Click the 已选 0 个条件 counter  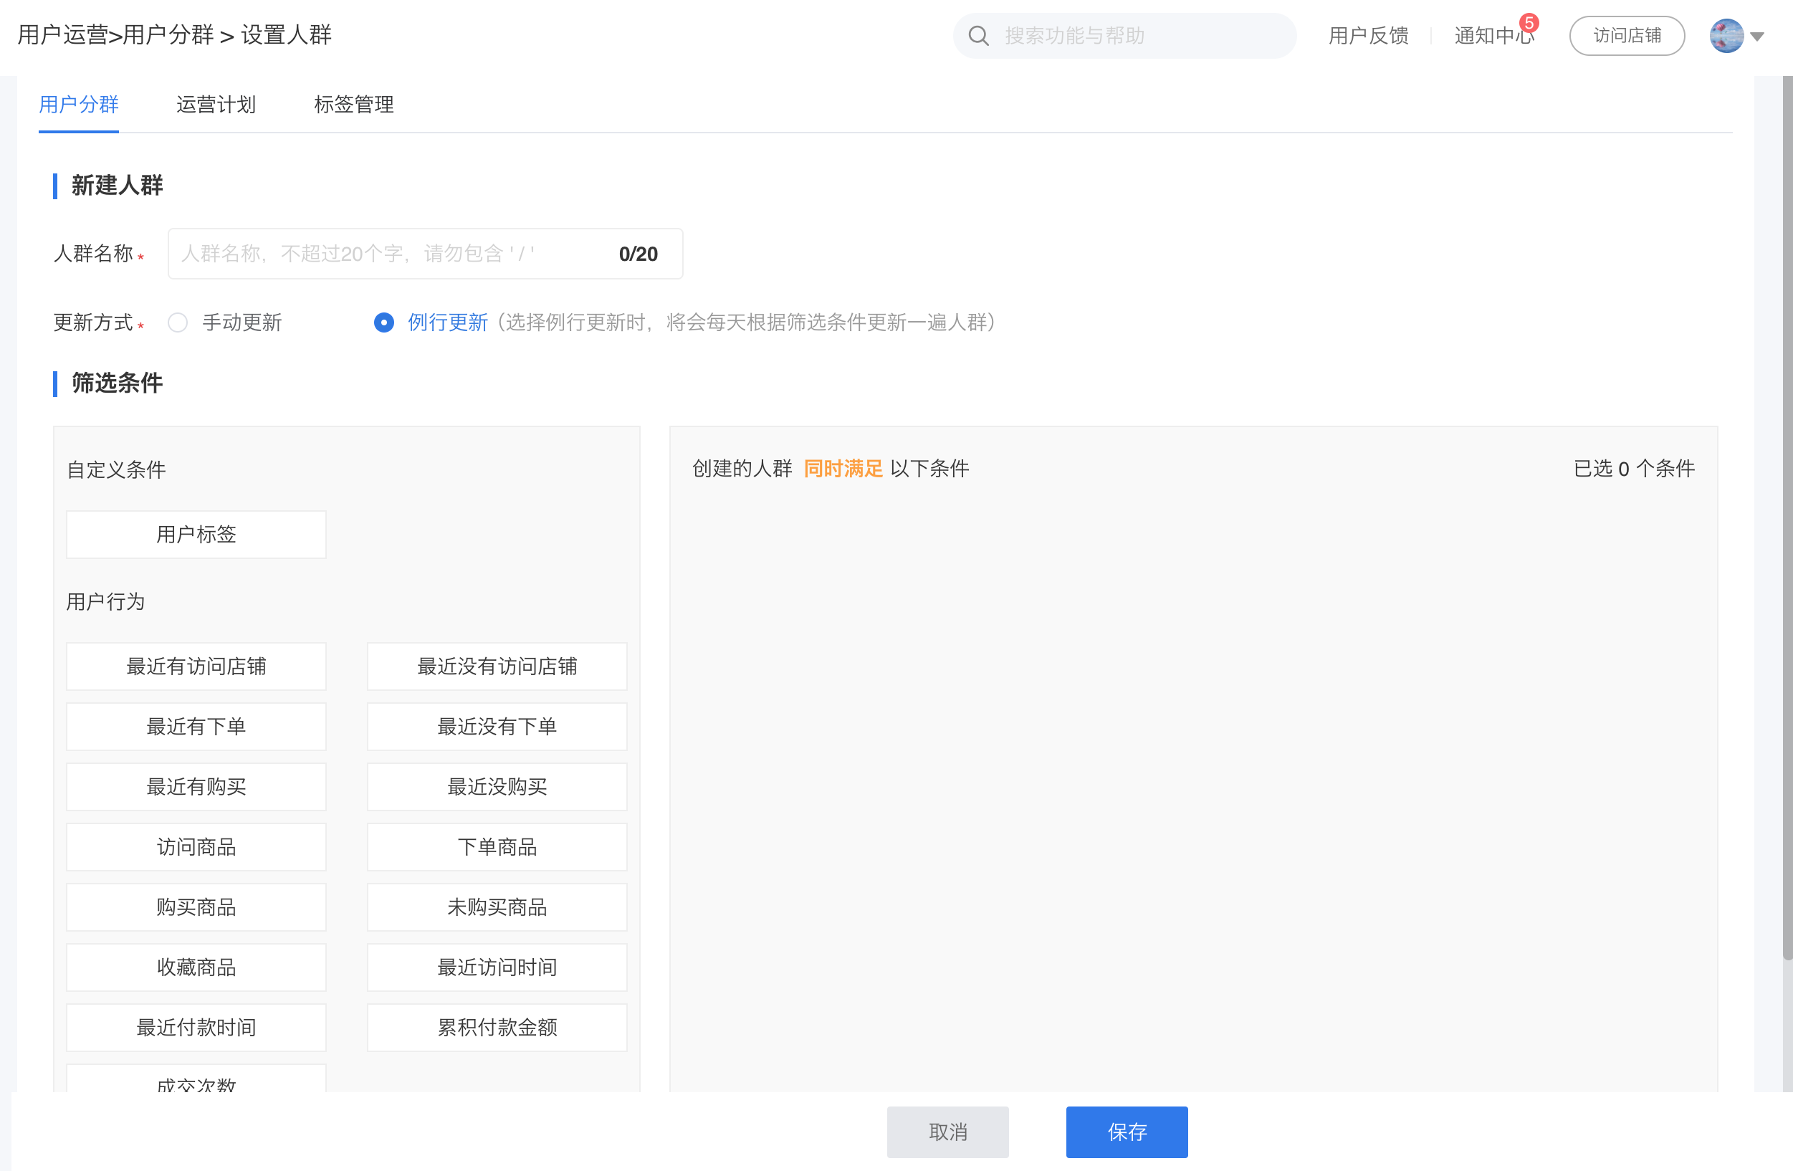(1634, 469)
